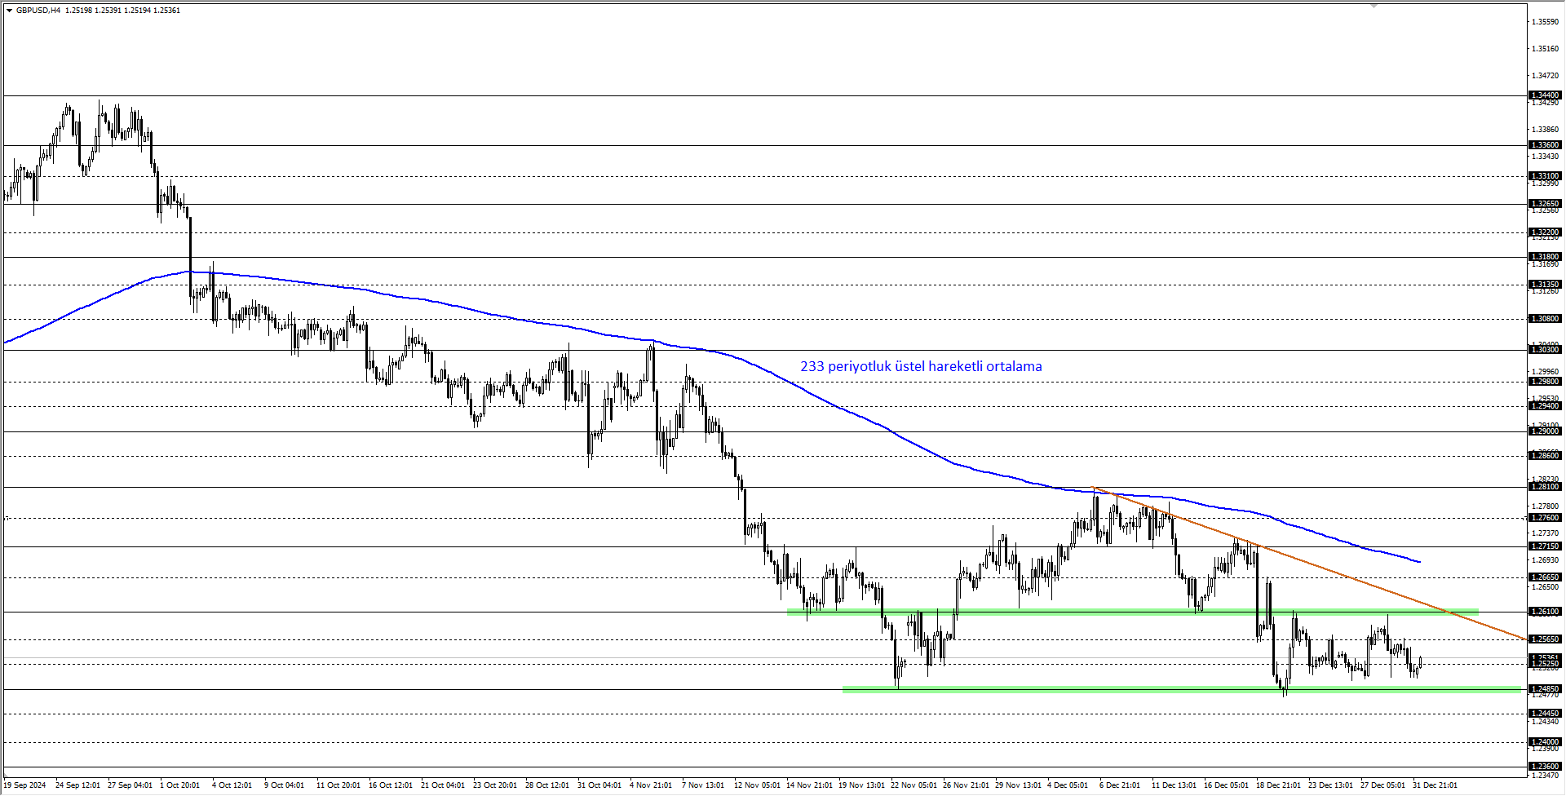Click the 16 Oct 12:01 time axis label
Screen dimensions: 1566x796
click(391, 785)
